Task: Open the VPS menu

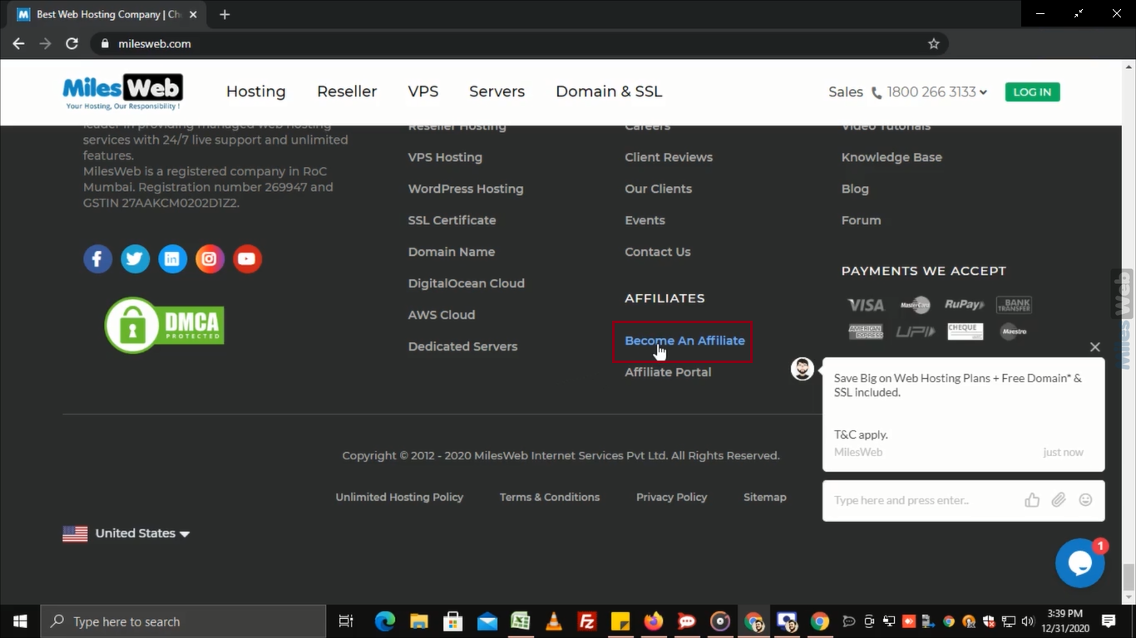Action: 423,92
